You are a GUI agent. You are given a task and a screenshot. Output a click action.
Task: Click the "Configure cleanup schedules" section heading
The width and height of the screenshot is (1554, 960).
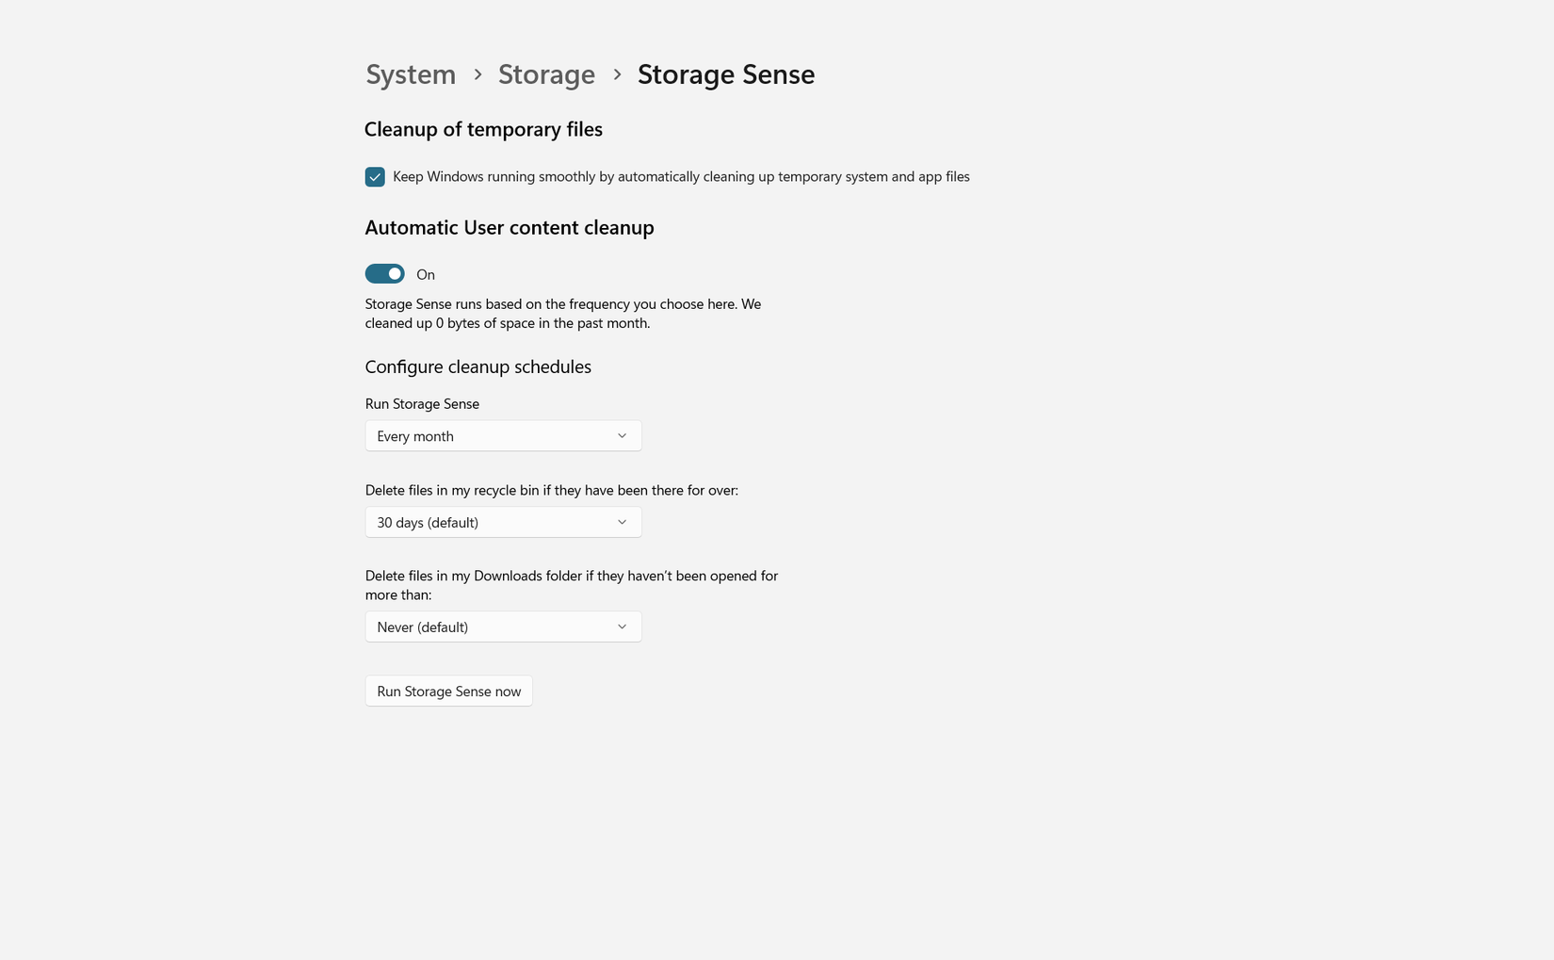tap(478, 366)
